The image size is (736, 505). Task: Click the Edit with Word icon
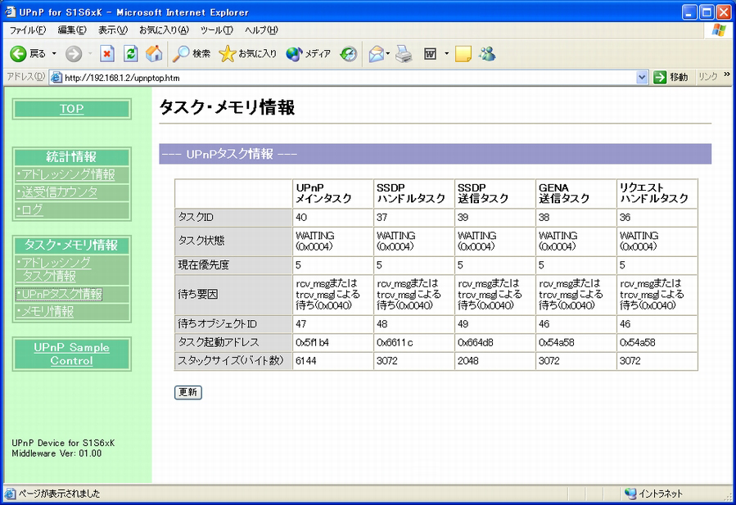[x=430, y=54]
